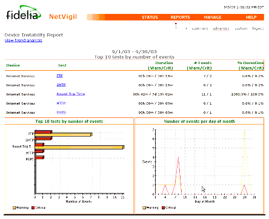Screen dimensions: 269x219
Task: Click the Warning legend swatch in the bar chart
Action: coord(14,208)
